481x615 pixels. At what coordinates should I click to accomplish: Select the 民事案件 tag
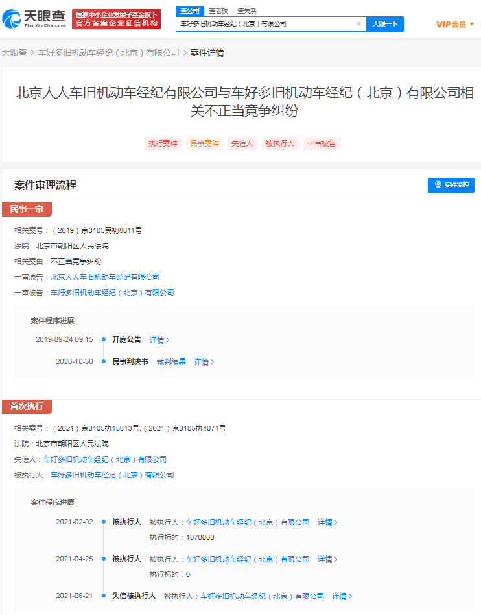(x=204, y=143)
